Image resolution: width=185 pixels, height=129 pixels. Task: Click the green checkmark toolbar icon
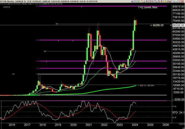point(138,1)
